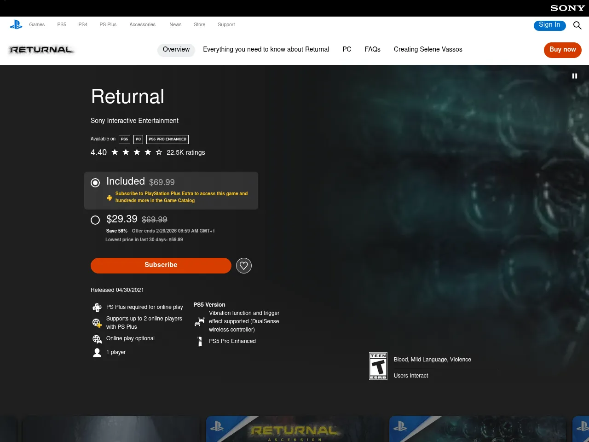Screen dimensions: 589x442
Task: Click the PlayStation logo icon
Action: pyautogui.click(x=16, y=24)
